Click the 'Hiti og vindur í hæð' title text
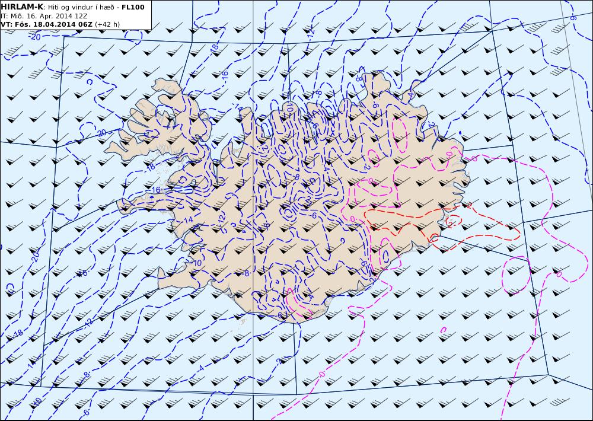Viewport: 593px width, 421px height. (82, 7)
